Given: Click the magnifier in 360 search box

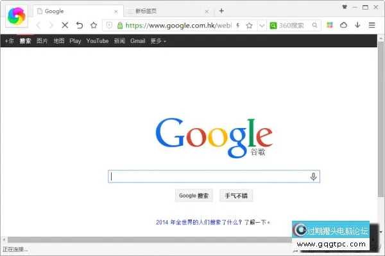Looking at the screenshot, I should tap(314, 25).
